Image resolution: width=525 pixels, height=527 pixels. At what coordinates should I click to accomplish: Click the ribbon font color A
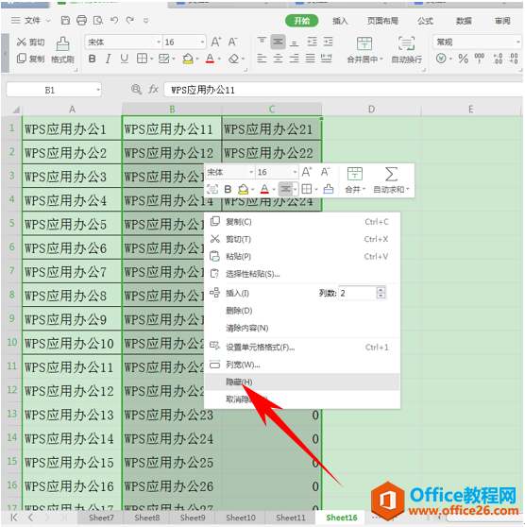[210, 59]
